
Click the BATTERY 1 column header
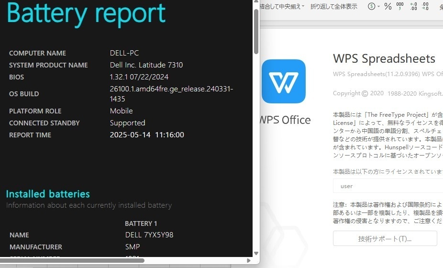pos(141,223)
